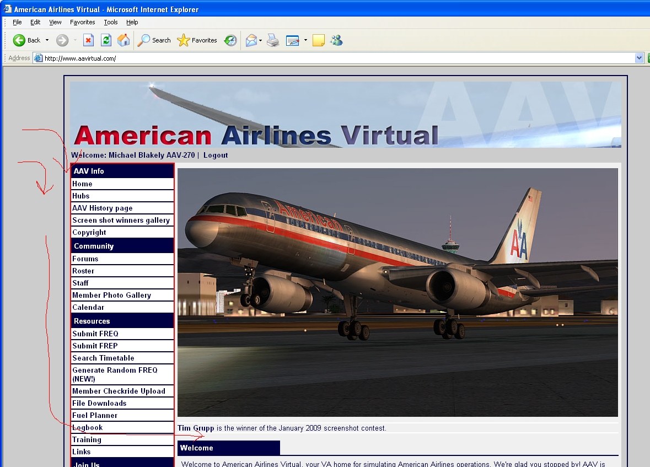650x467 pixels.
Task: Open the Forward history dropdown arrow
Action: pyautogui.click(x=75, y=40)
